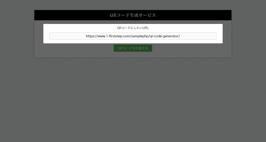266x142 pixels.
Task: Click the QRコードにしたいURL label
Action: pos(133,28)
